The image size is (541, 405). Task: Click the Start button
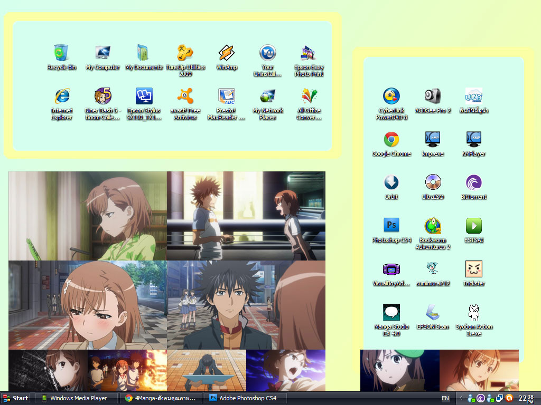click(15, 398)
